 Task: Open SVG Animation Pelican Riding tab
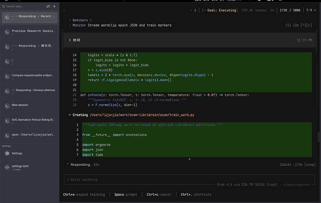coord(29,121)
